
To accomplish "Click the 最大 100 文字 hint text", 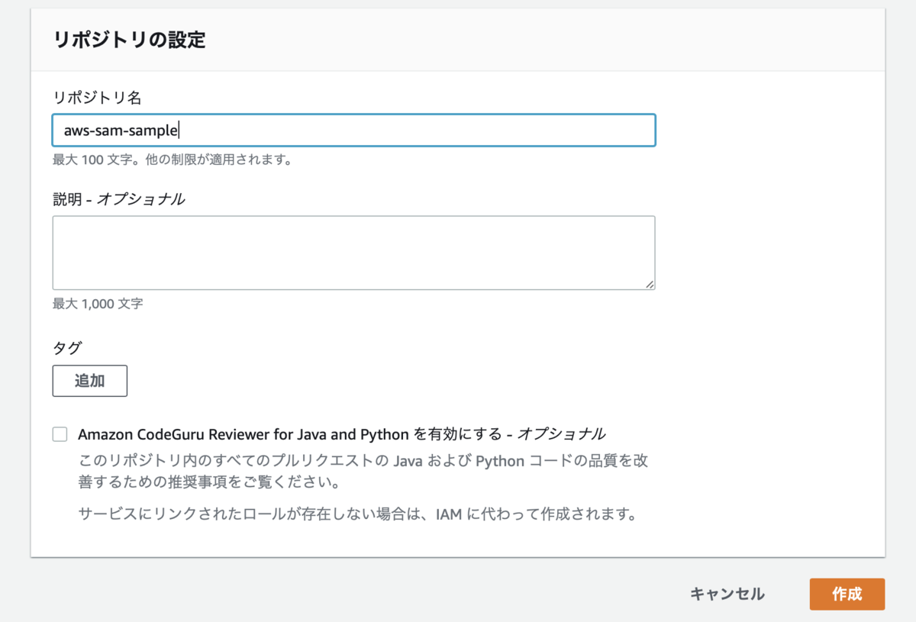I will pos(173,160).
